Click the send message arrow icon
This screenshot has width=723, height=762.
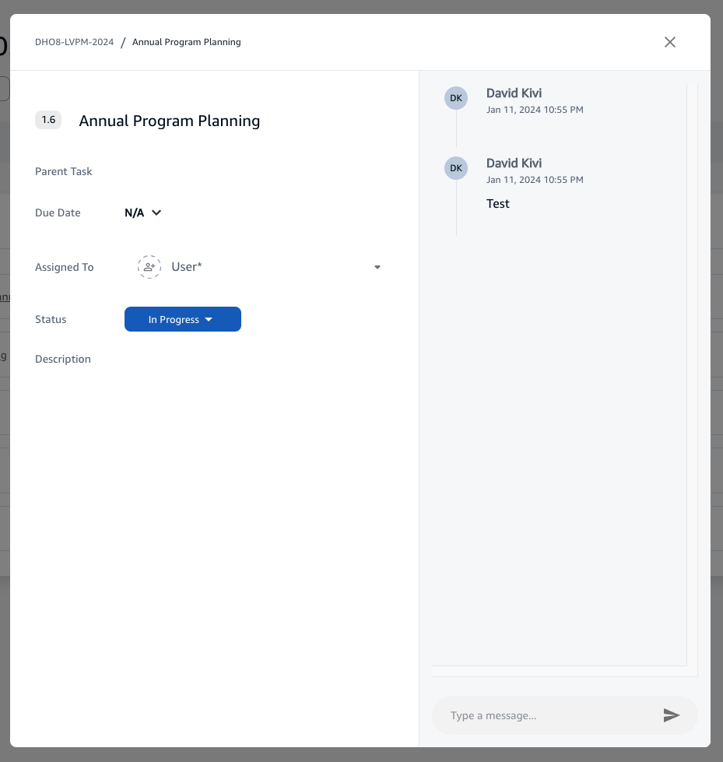[672, 715]
